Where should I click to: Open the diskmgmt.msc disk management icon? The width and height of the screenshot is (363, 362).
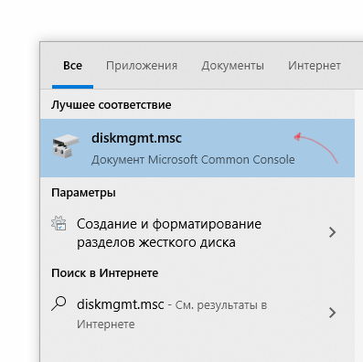pyautogui.click(x=66, y=146)
